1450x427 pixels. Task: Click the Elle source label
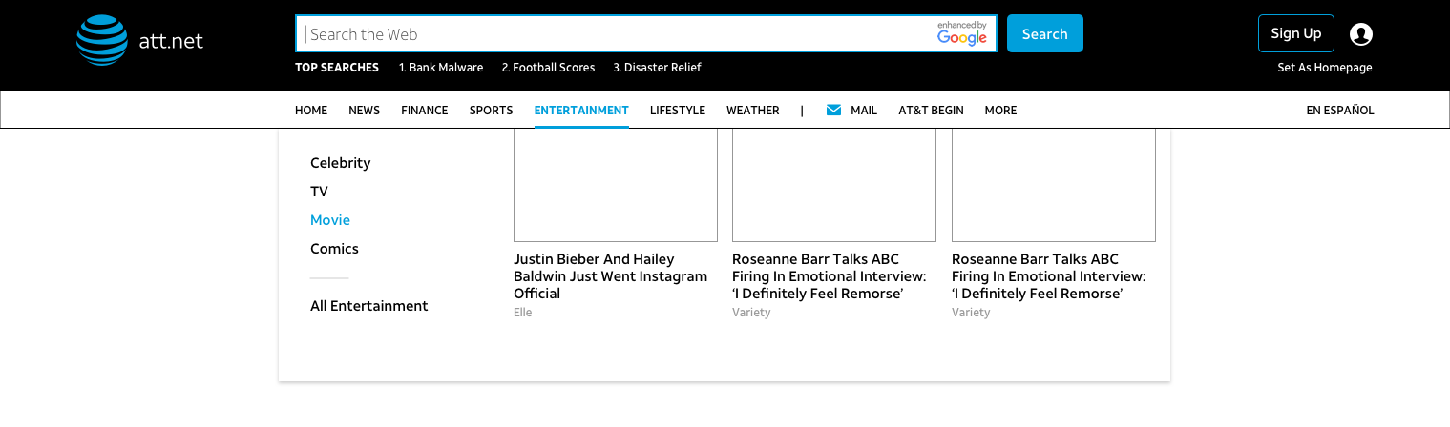point(523,313)
